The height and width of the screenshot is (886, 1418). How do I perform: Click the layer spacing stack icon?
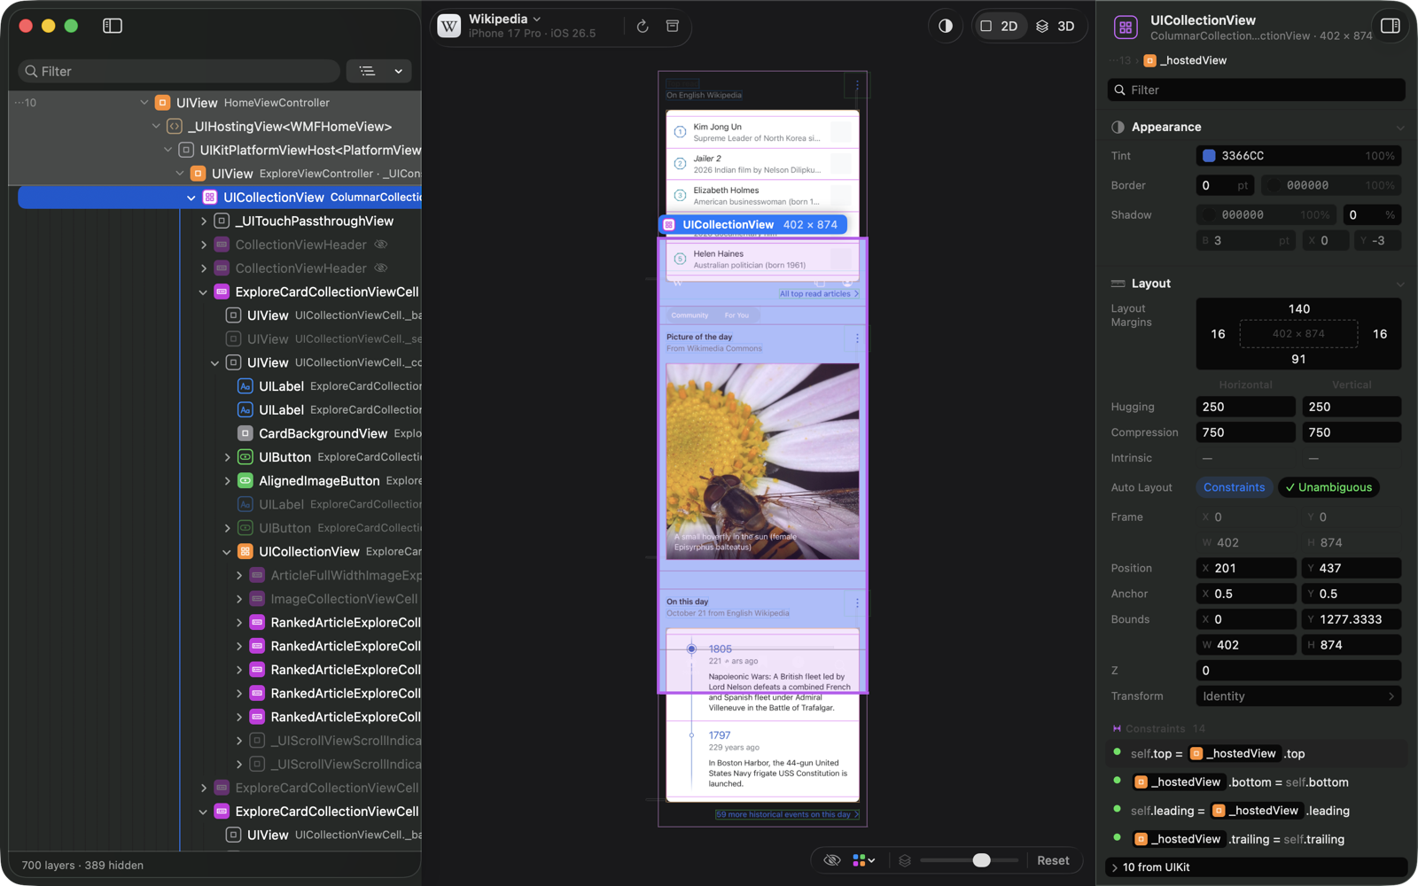(x=905, y=860)
